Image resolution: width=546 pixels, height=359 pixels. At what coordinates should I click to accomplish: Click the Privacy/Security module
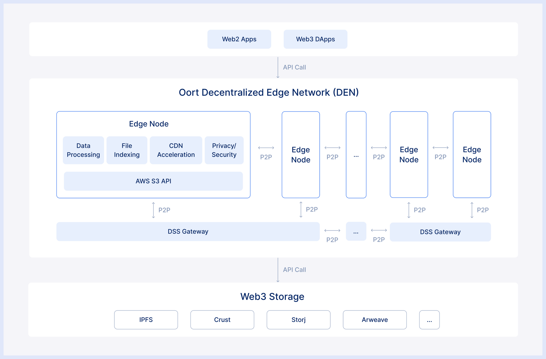pos(224,150)
